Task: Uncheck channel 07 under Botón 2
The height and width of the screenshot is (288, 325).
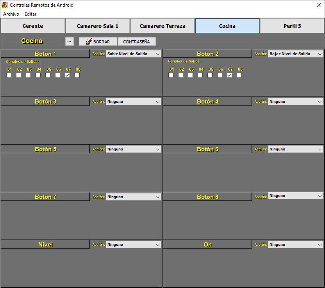Action: 230,75
